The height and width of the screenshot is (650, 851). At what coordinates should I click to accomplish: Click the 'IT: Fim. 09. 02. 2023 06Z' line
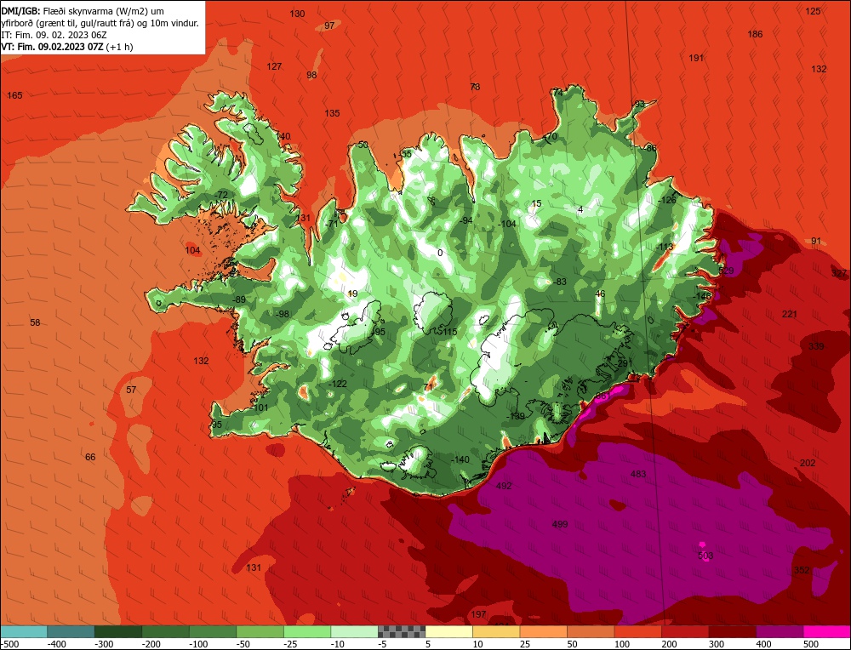[54, 35]
